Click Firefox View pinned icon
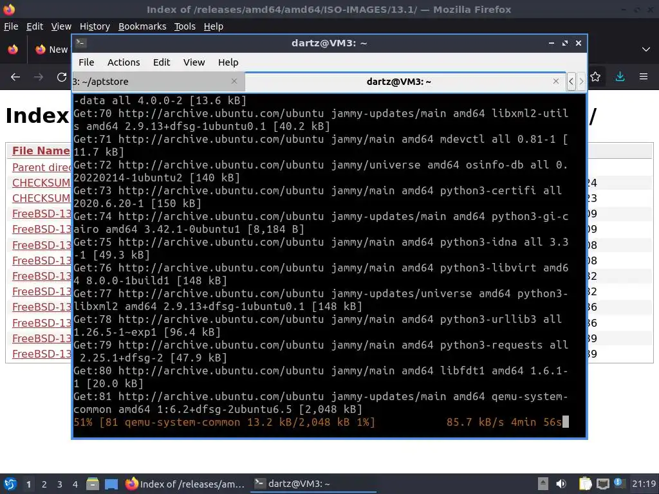The image size is (659, 494). 13,50
